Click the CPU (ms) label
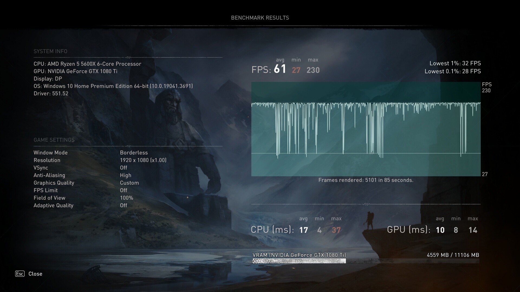The height and width of the screenshot is (292, 520). click(x=272, y=230)
